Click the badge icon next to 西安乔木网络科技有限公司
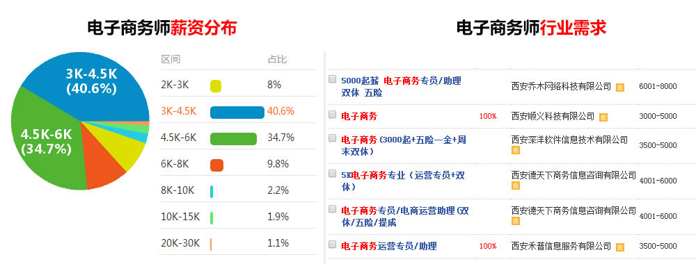The width and height of the screenshot is (696, 264). pyautogui.click(x=620, y=88)
